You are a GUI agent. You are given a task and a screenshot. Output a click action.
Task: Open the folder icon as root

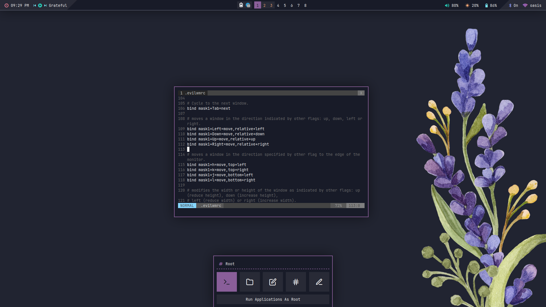[250, 282]
